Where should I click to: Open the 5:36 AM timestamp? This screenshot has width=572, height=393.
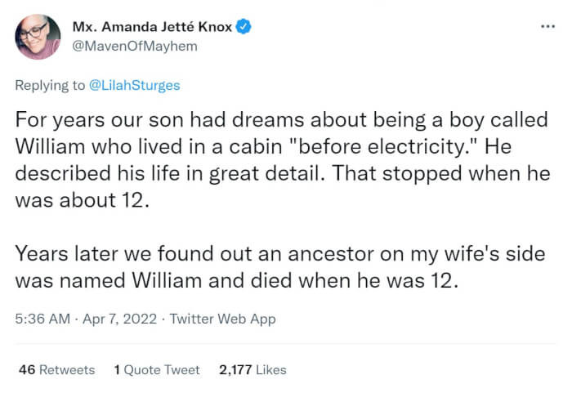tap(43, 319)
